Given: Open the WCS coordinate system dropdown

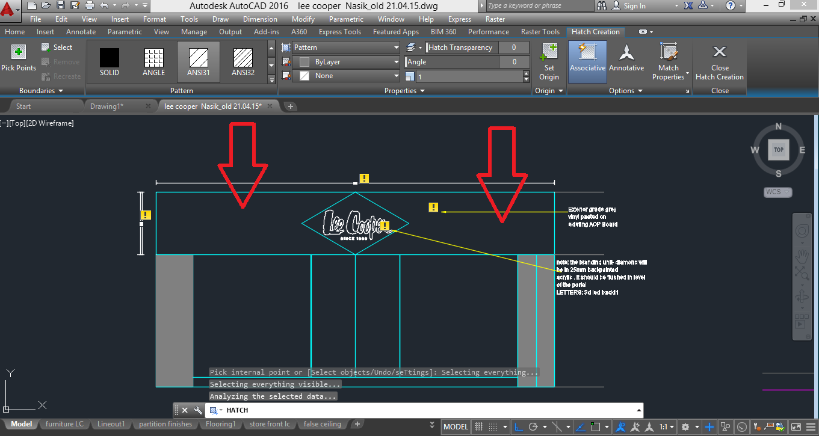Looking at the screenshot, I should [778, 192].
